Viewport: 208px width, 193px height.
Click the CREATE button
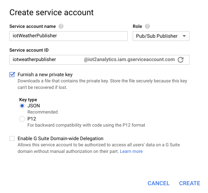190,183
